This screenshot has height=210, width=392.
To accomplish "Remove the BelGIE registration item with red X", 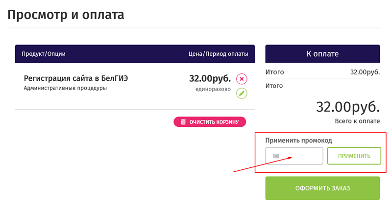I will tap(242, 79).
